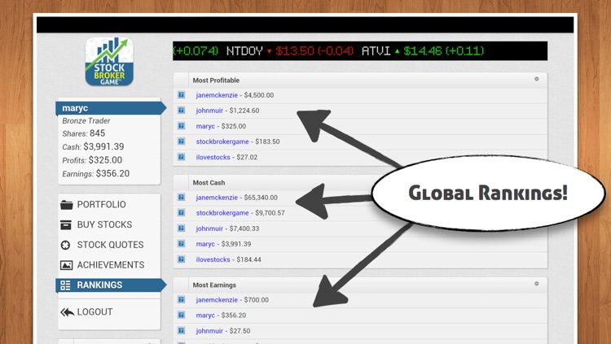Click the Most Cash heading
611x344 pixels.
click(209, 182)
